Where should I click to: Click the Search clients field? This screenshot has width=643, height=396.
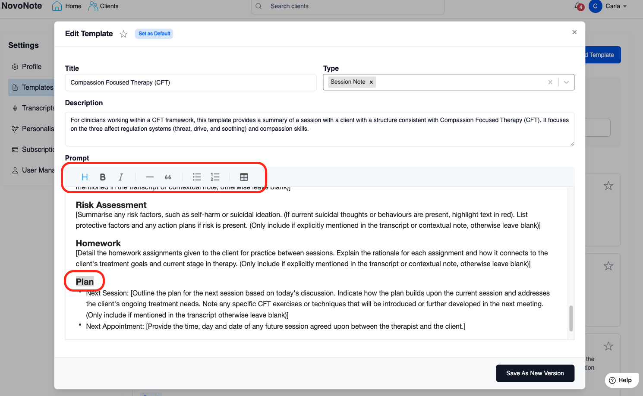point(348,6)
